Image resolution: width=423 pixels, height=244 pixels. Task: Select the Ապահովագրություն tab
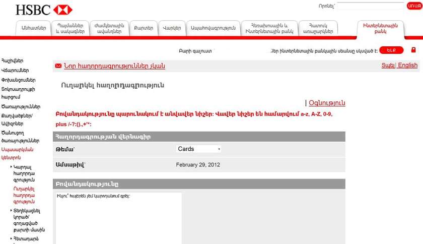(213, 28)
